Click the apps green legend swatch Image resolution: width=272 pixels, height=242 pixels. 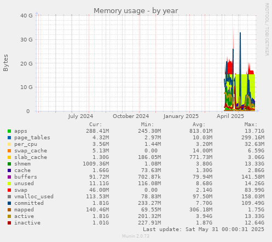point(9,131)
